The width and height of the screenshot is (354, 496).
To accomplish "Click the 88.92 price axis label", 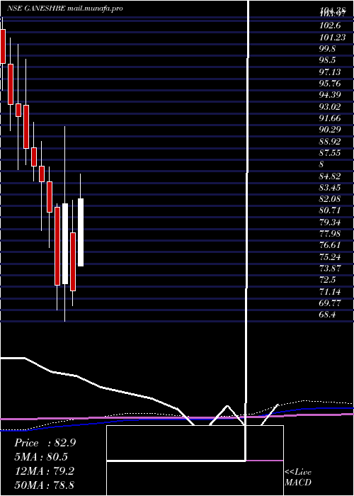I will [x=330, y=142].
